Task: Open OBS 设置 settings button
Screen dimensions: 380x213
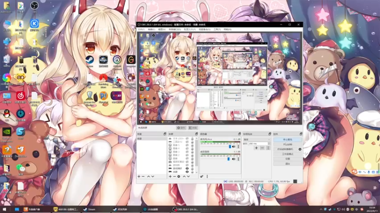Action: pos(287,159)
